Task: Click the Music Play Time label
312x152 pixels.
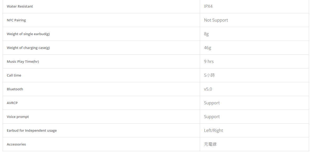Action: point(23,61)
